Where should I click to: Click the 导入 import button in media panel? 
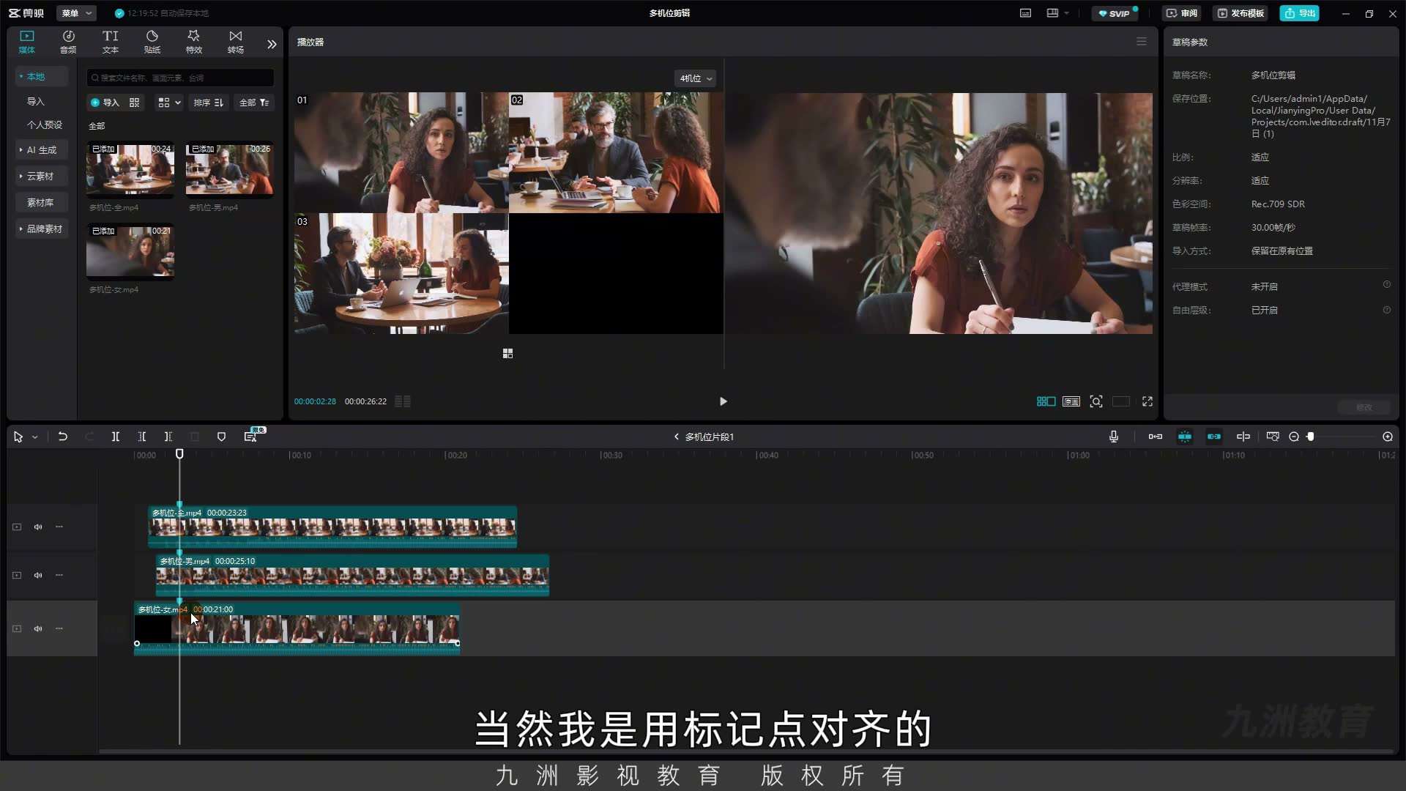[x=105, y=103]
